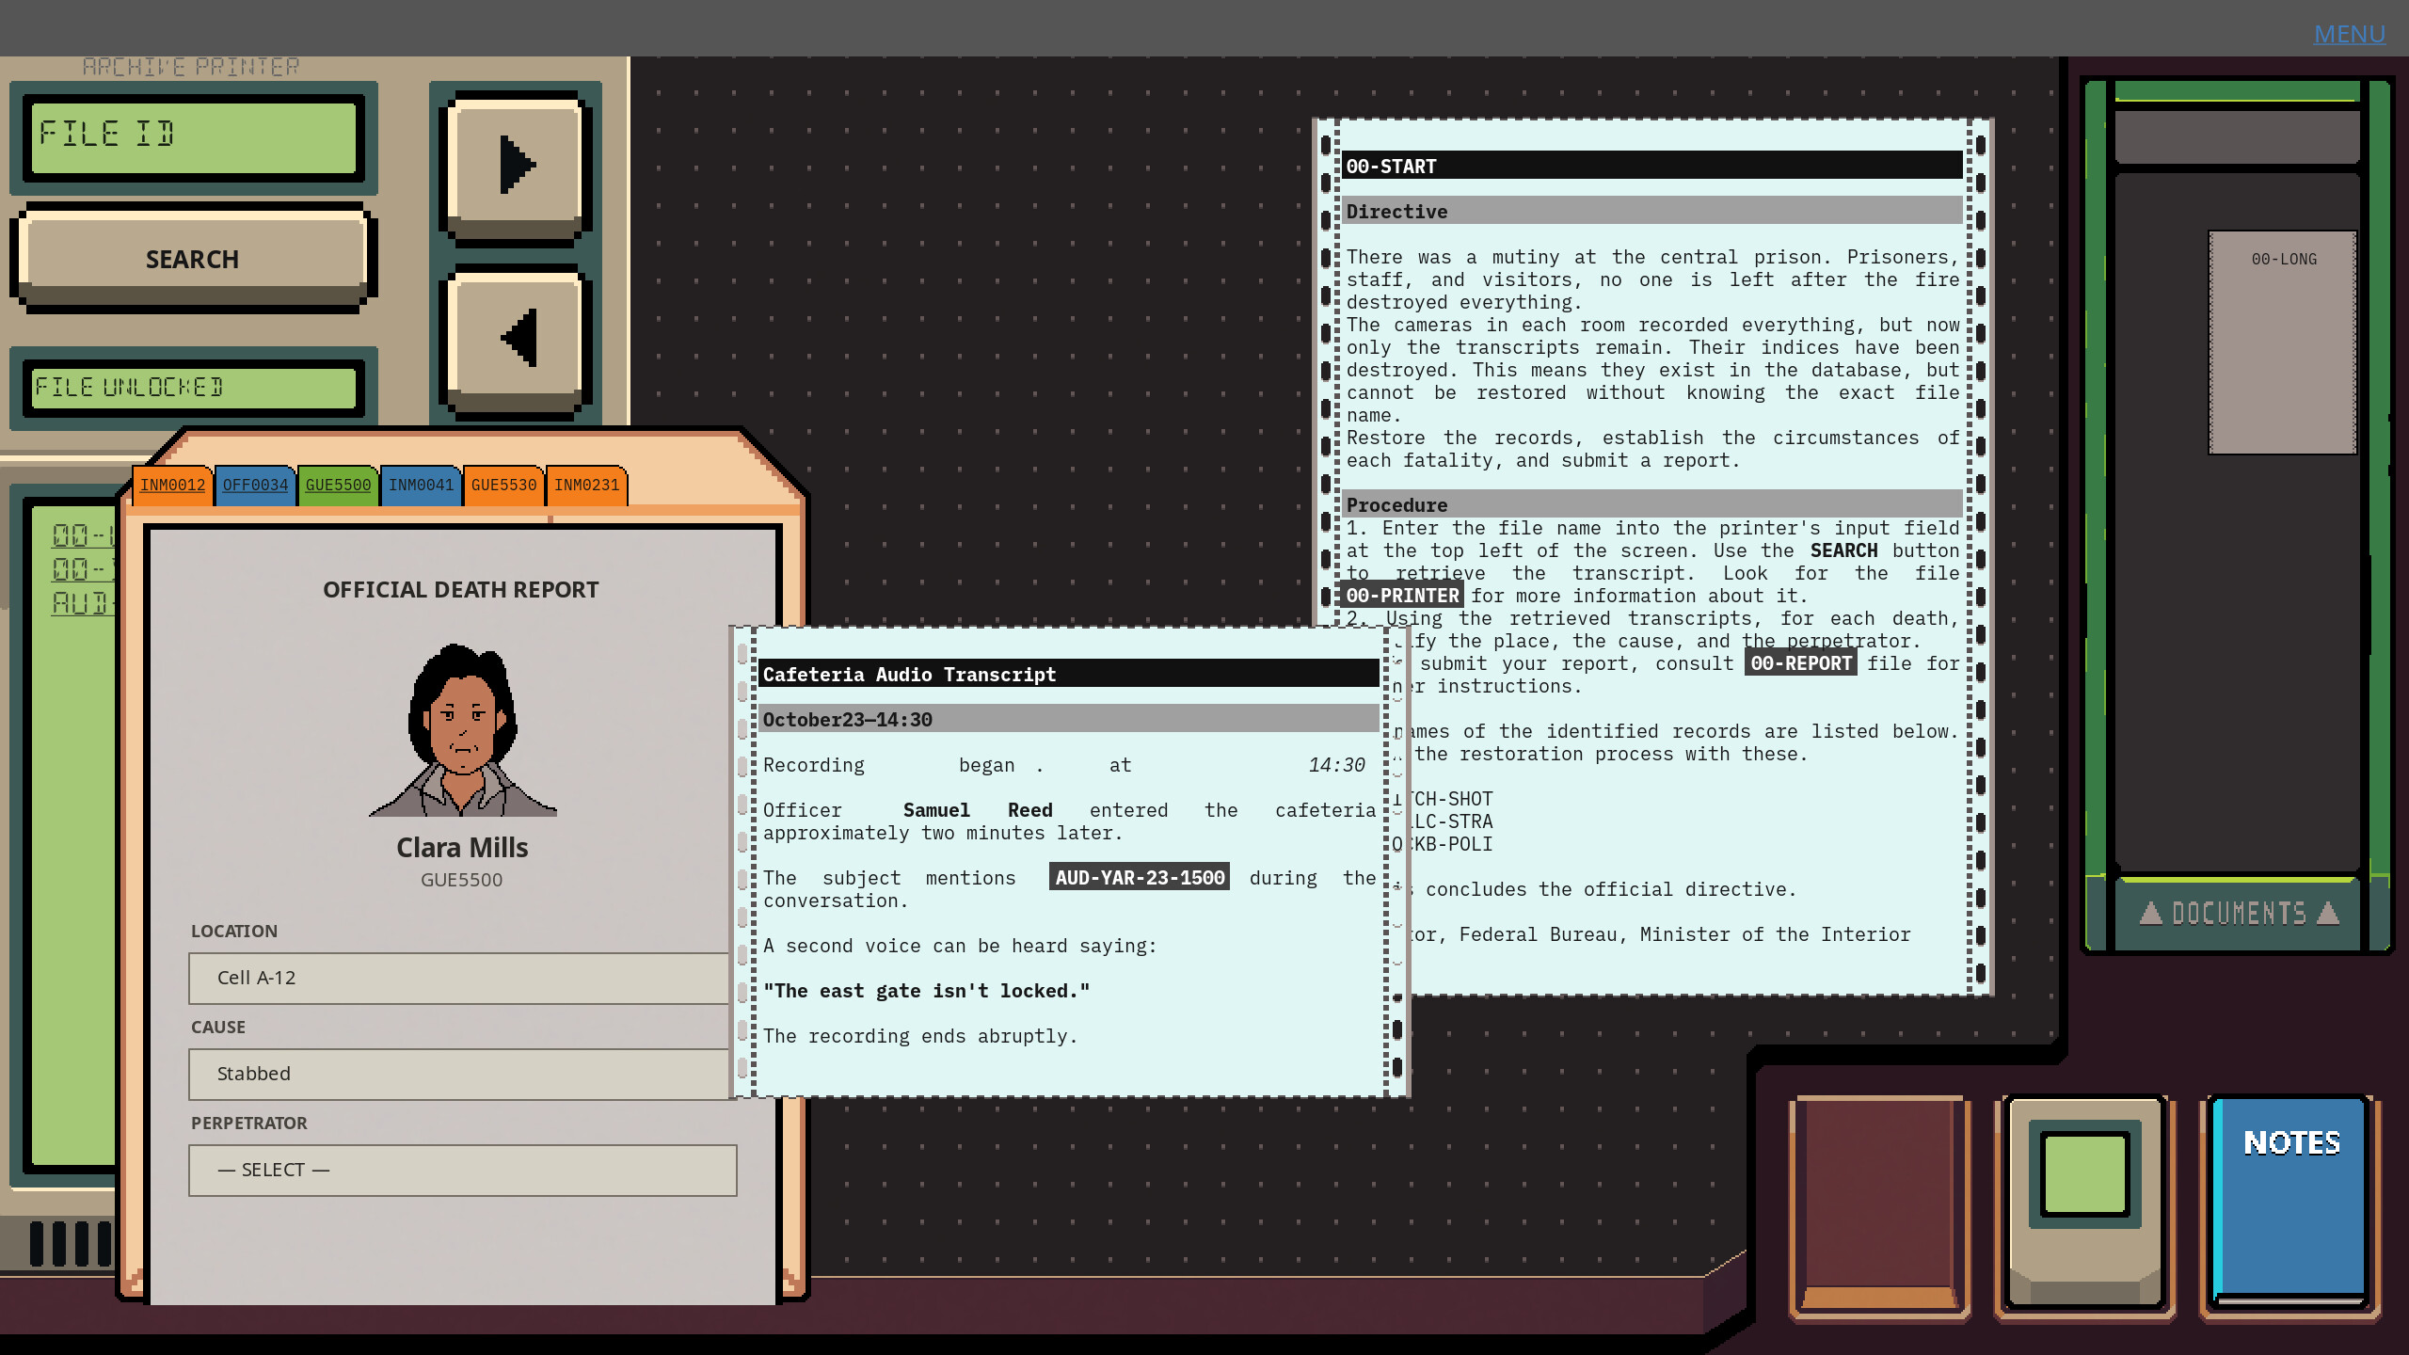
Task: Expand the DOCUMENTS drawer handle
Action: (2239, 913)
